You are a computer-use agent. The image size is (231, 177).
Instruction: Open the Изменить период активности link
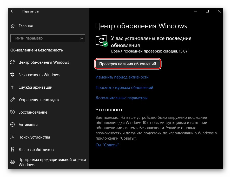[x=122, y=77]
